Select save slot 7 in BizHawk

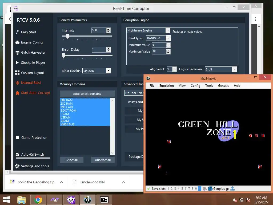(189, 189)
